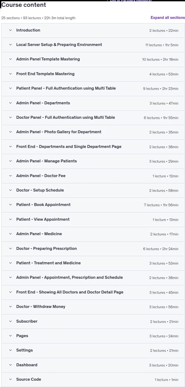Click chevron beside Admin Panel - Manage Patients
Image resolution: width=185 pixels, height=387 pixels.
tap(10, 161)
